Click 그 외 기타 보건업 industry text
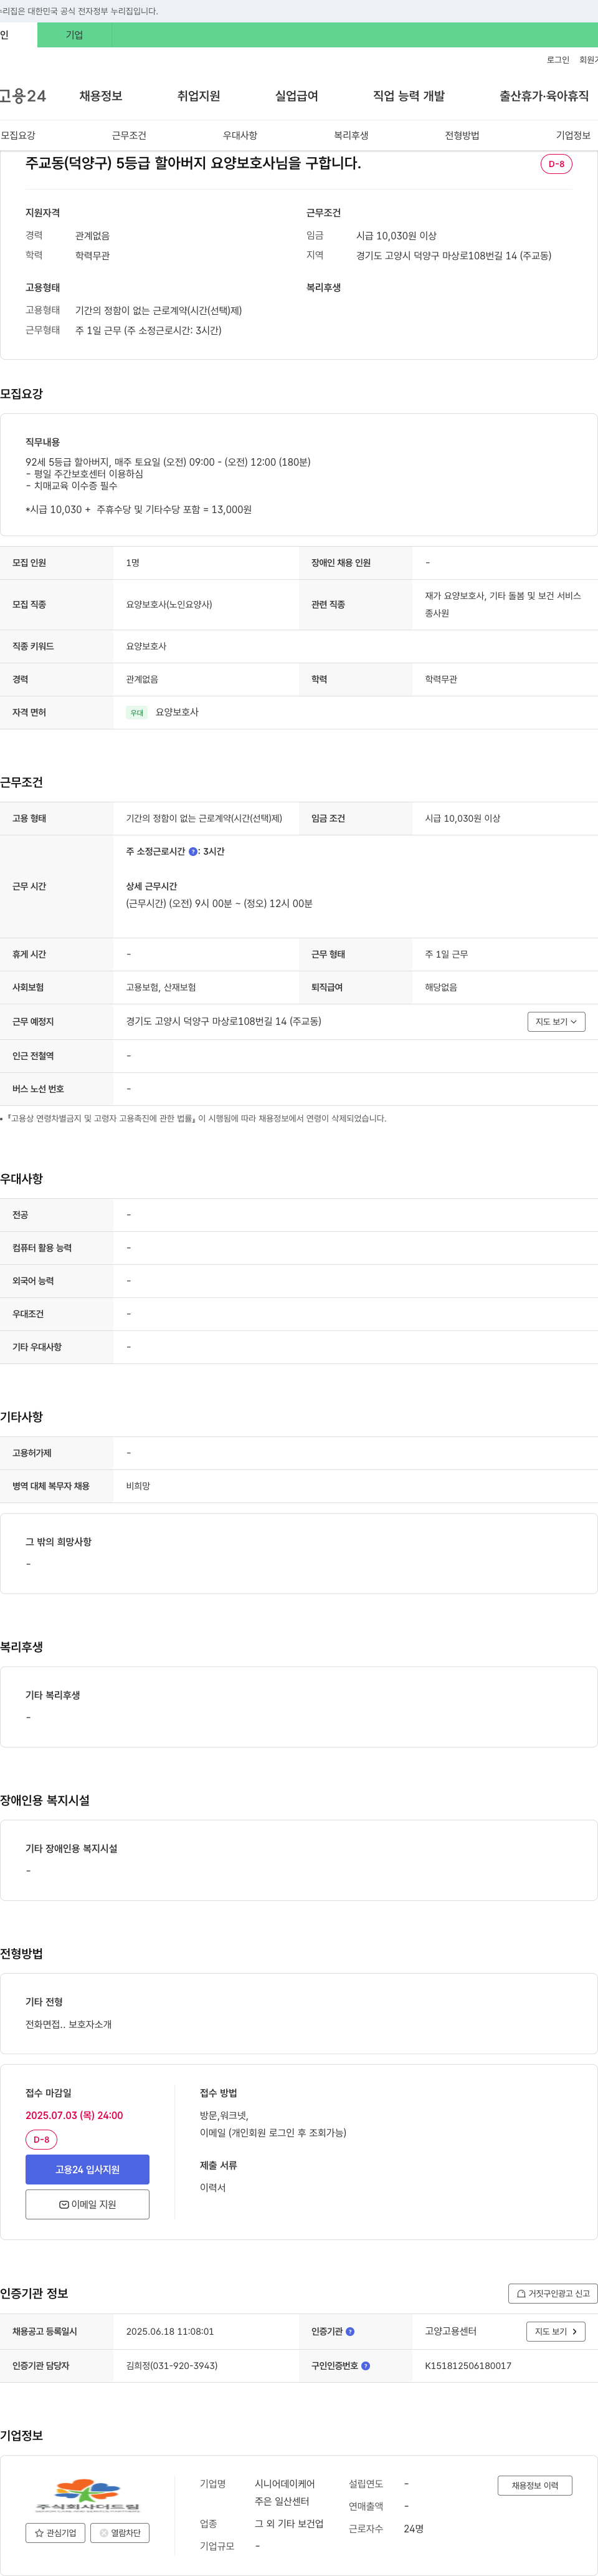The height and width of the screenshot is (2576, 598). tap(289, 2523)
